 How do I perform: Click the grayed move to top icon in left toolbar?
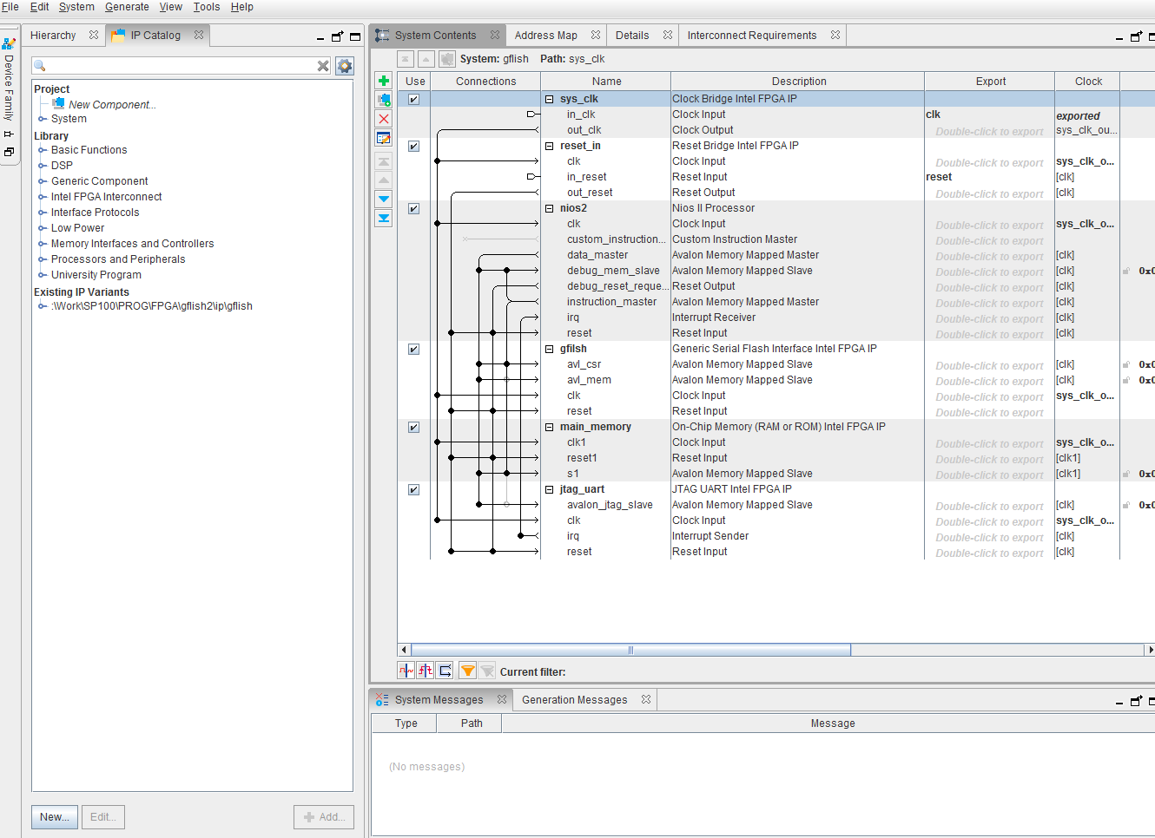(383, 161)
